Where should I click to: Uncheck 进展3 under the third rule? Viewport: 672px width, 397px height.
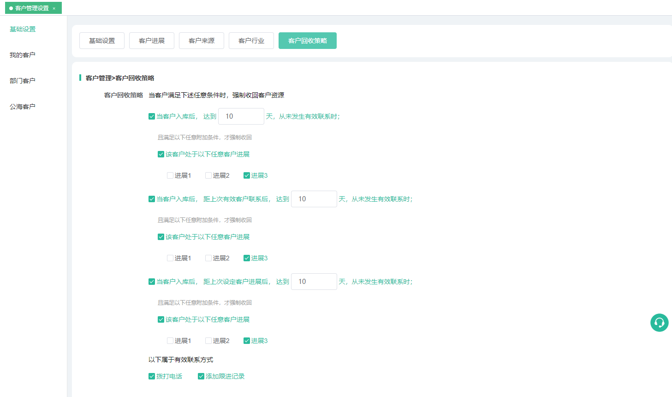[247, 341]
